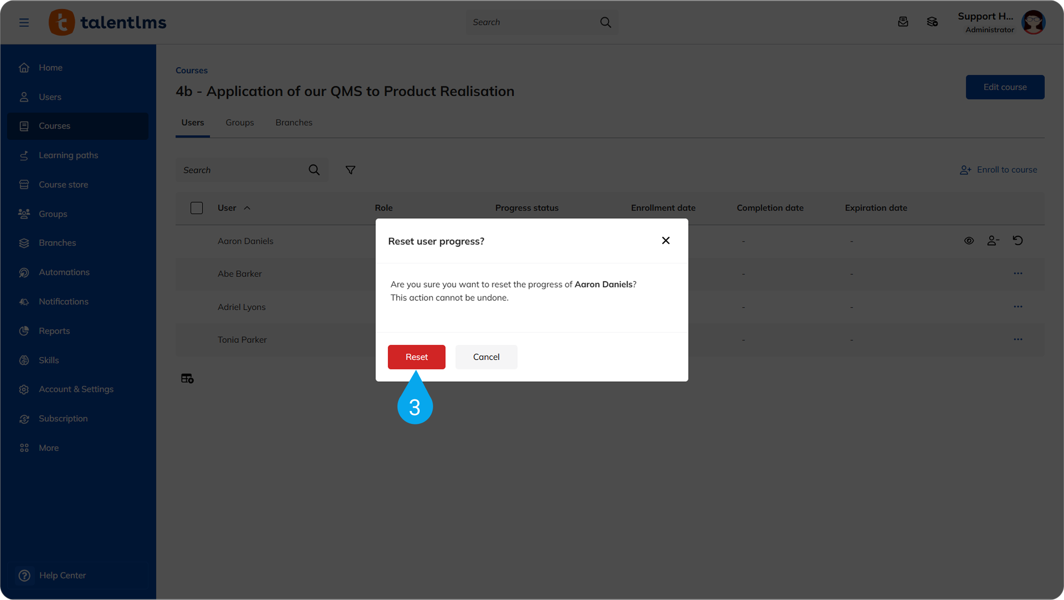The image size is (1064, 600).
Task: Click the top search magnifier icon
Action: click(x=605, y=22)
